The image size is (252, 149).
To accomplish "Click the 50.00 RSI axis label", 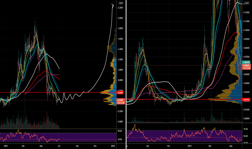I will (x=246, y=136).
